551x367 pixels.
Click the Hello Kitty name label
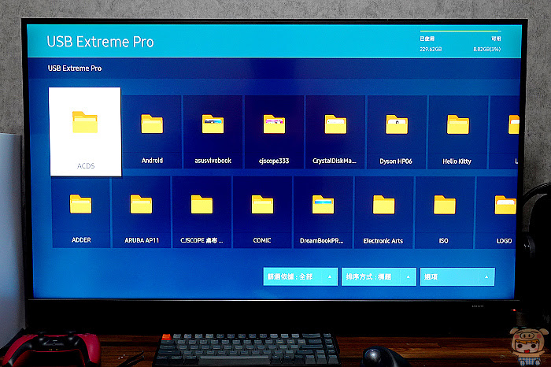[x=457, y=161]
